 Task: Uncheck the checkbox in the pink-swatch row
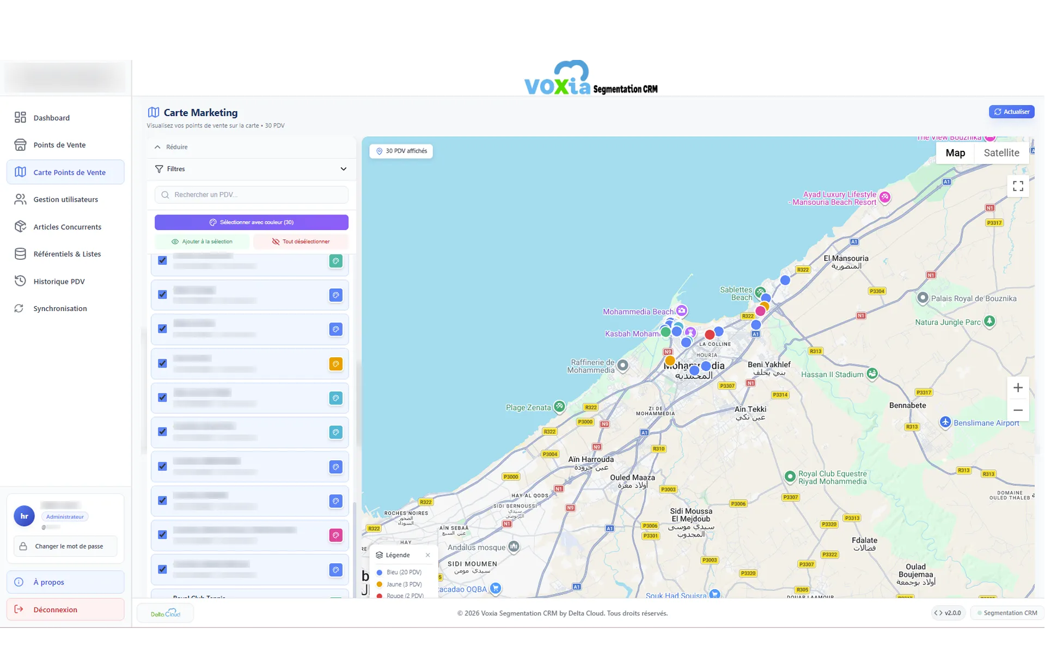point(162,535)
